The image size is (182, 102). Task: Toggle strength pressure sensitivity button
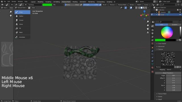[100, 5]
